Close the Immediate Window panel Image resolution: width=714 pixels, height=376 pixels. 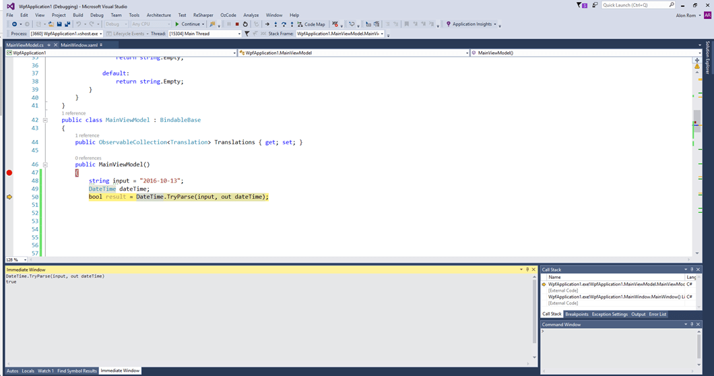(x=533, y=270)
